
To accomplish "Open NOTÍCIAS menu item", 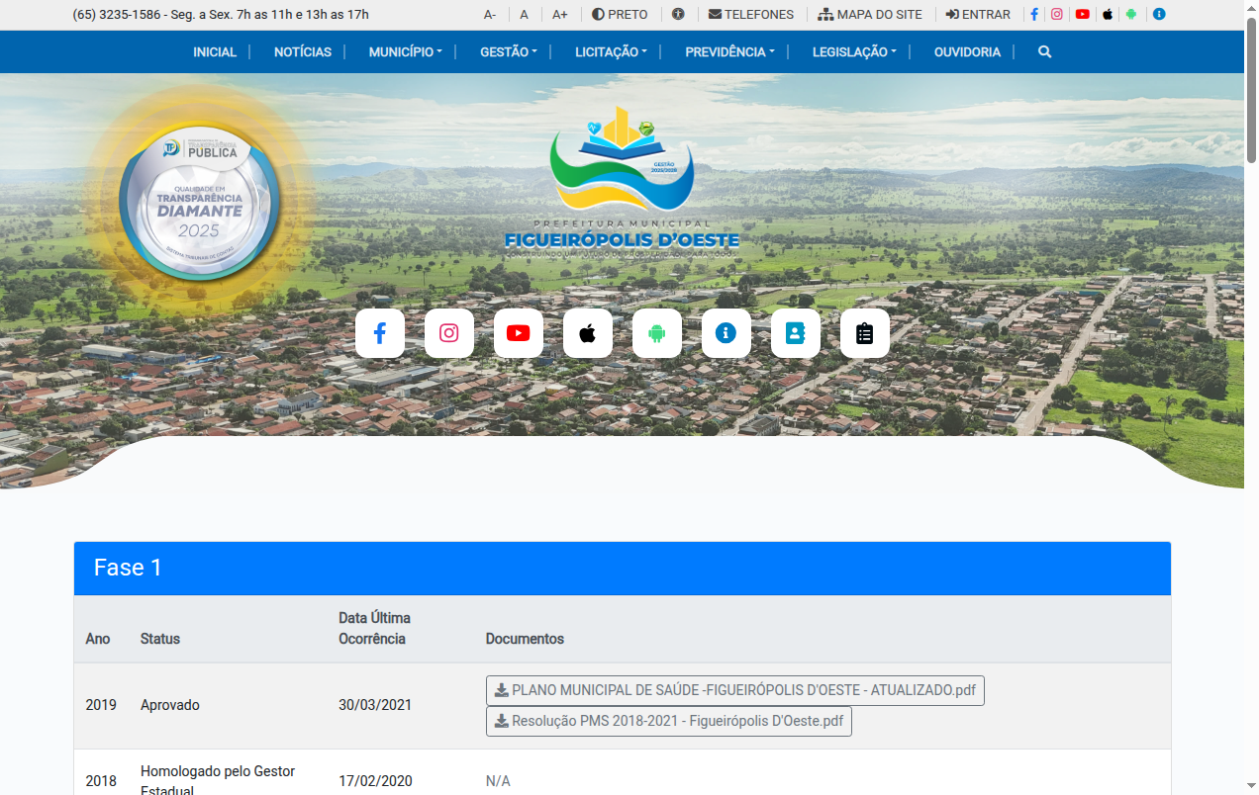I will pyautogui.click(x=303, y=51).
